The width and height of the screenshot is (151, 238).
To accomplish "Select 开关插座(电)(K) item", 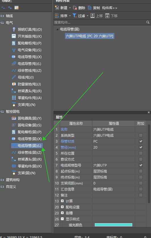I will coord(27,36).
